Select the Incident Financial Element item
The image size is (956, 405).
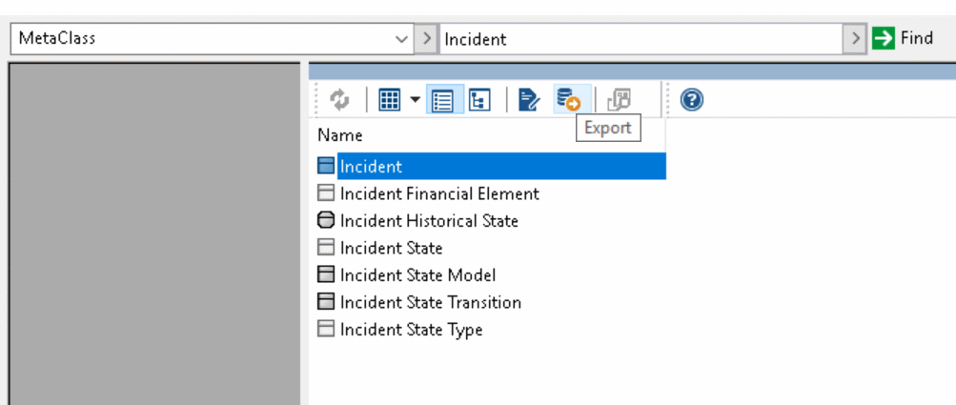(439, 194)
